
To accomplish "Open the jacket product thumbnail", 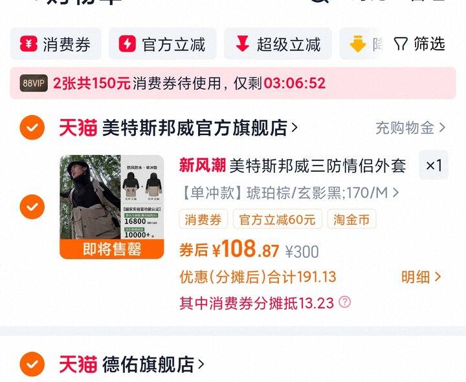I will [x=112, y=207].
